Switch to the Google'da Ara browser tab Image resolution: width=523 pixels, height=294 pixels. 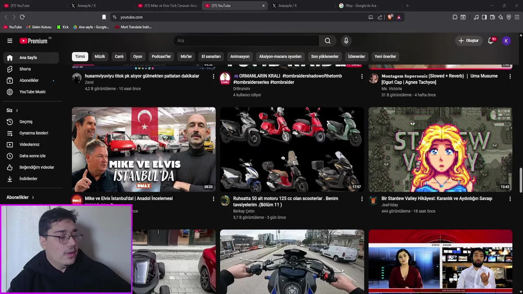point(368,6)
